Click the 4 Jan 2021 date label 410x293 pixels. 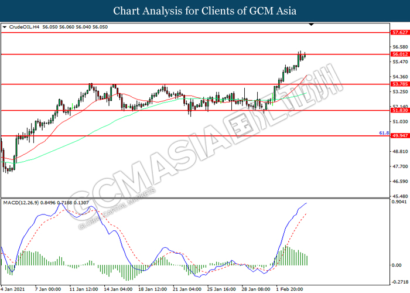12,289
